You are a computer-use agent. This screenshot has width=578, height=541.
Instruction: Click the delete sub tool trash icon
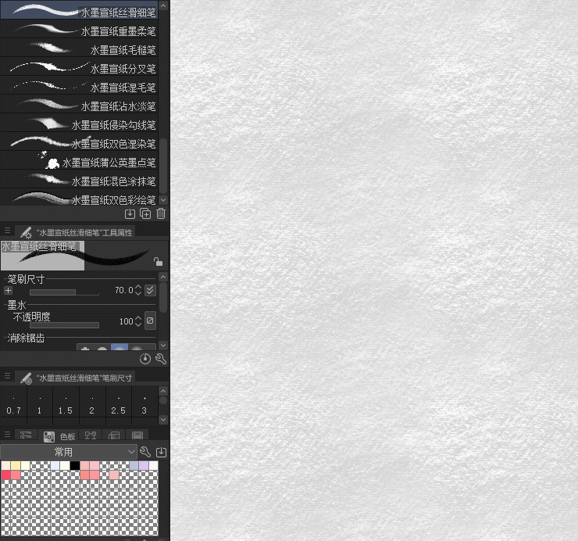click(161, 213)
